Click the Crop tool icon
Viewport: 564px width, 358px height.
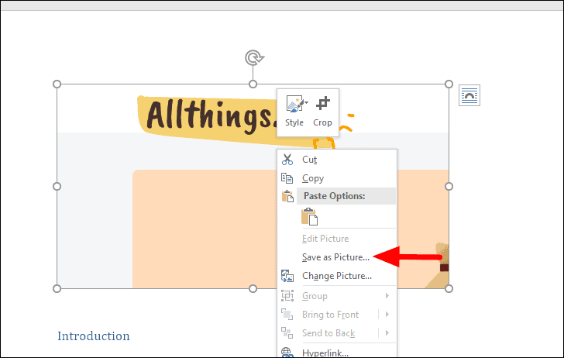322,104
